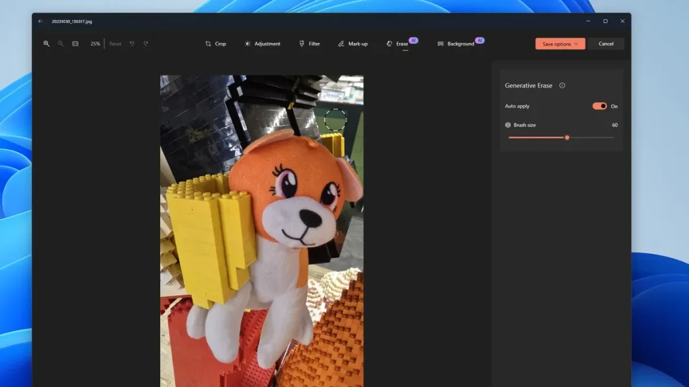This screenshot has width=689, height=387.
Task: Minimize the Photos window
Action: (x=588, y=21)
